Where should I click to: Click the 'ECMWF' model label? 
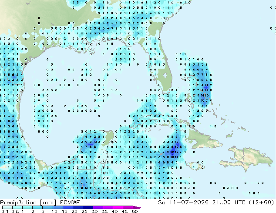pyautogui.click(x=70, y=203)
